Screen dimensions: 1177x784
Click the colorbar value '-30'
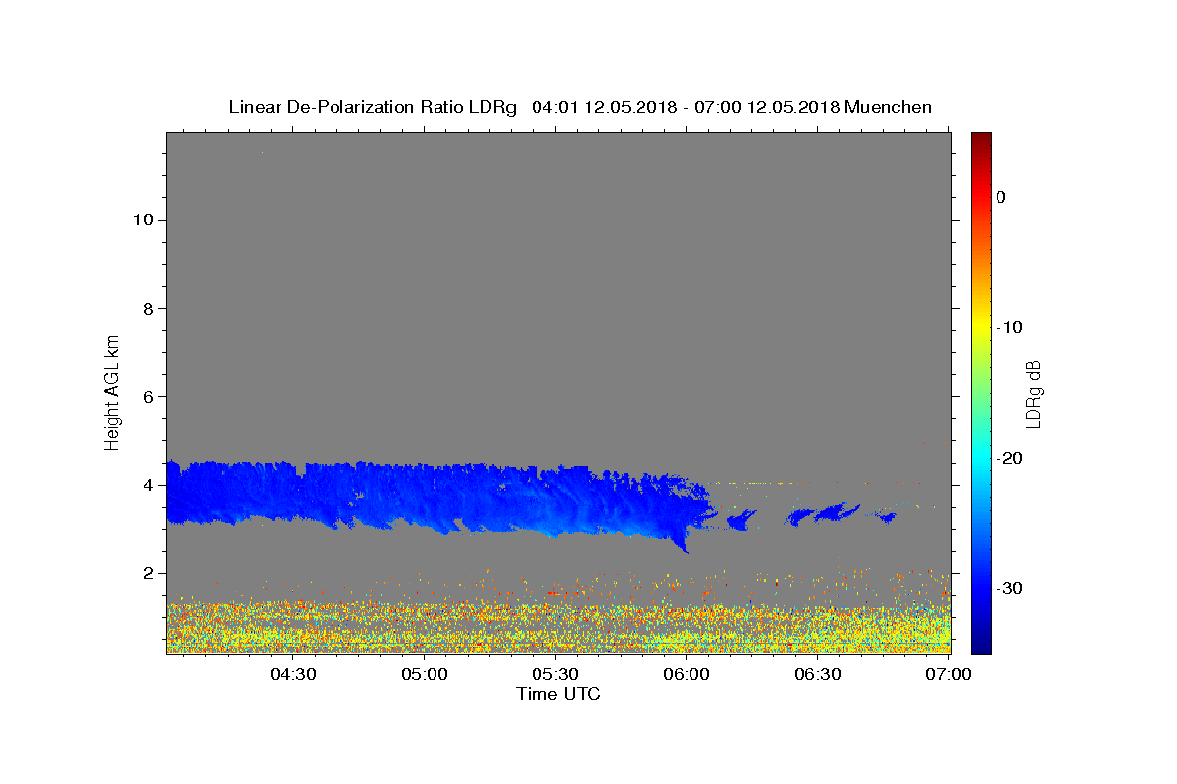click(1010, 588)
